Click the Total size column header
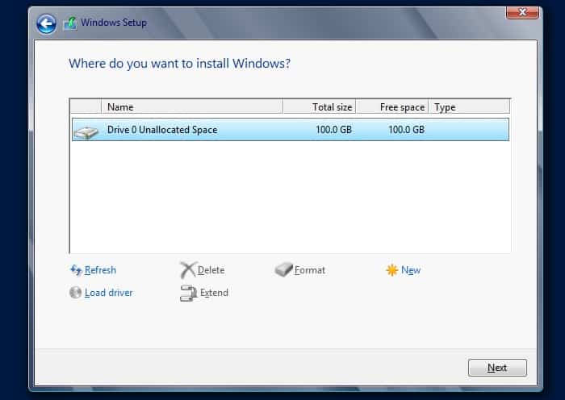This screenshot has width=565, height=400. click(x=320, y=106)
